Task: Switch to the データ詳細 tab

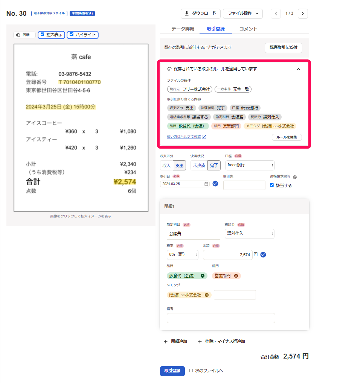Action: 183,29
